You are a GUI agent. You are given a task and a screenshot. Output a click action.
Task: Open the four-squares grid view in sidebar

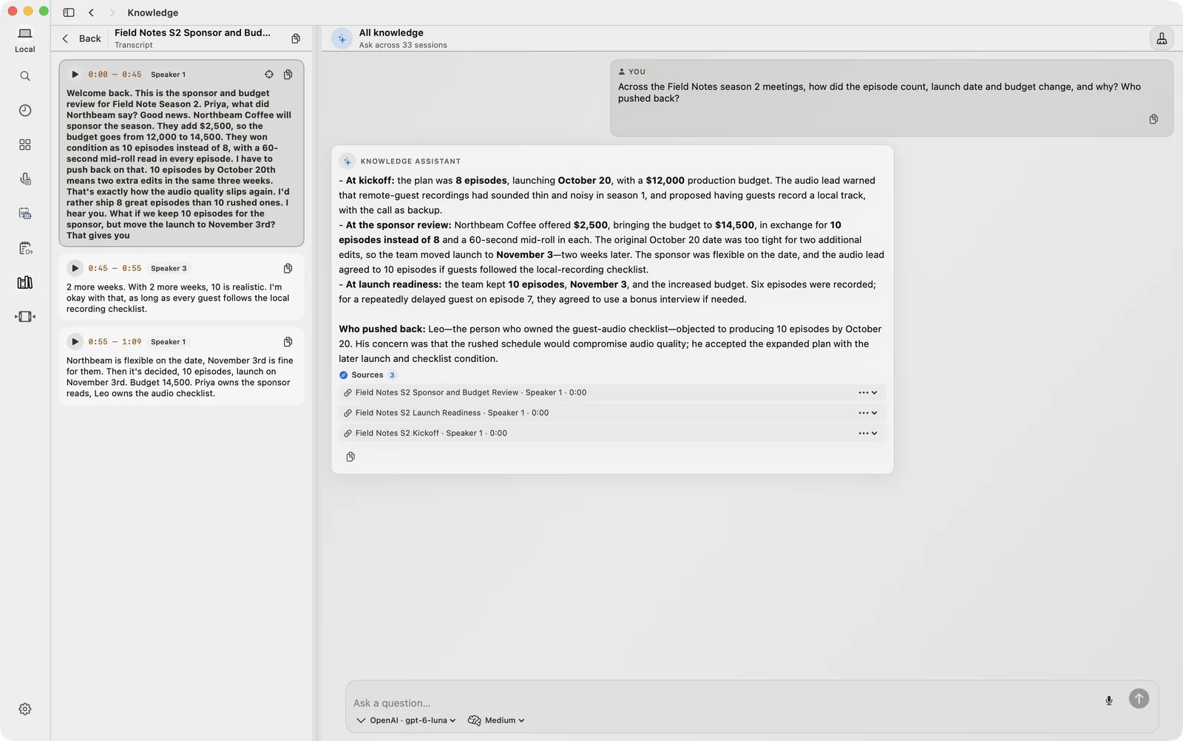point(25,145)
